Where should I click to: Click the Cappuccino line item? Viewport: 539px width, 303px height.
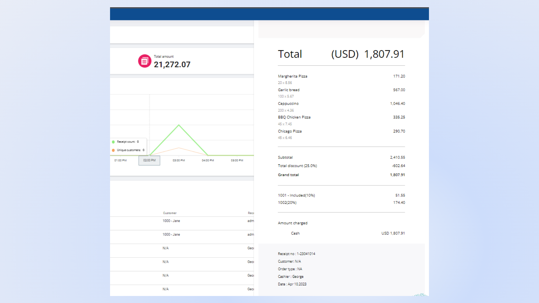pos(288,104)
